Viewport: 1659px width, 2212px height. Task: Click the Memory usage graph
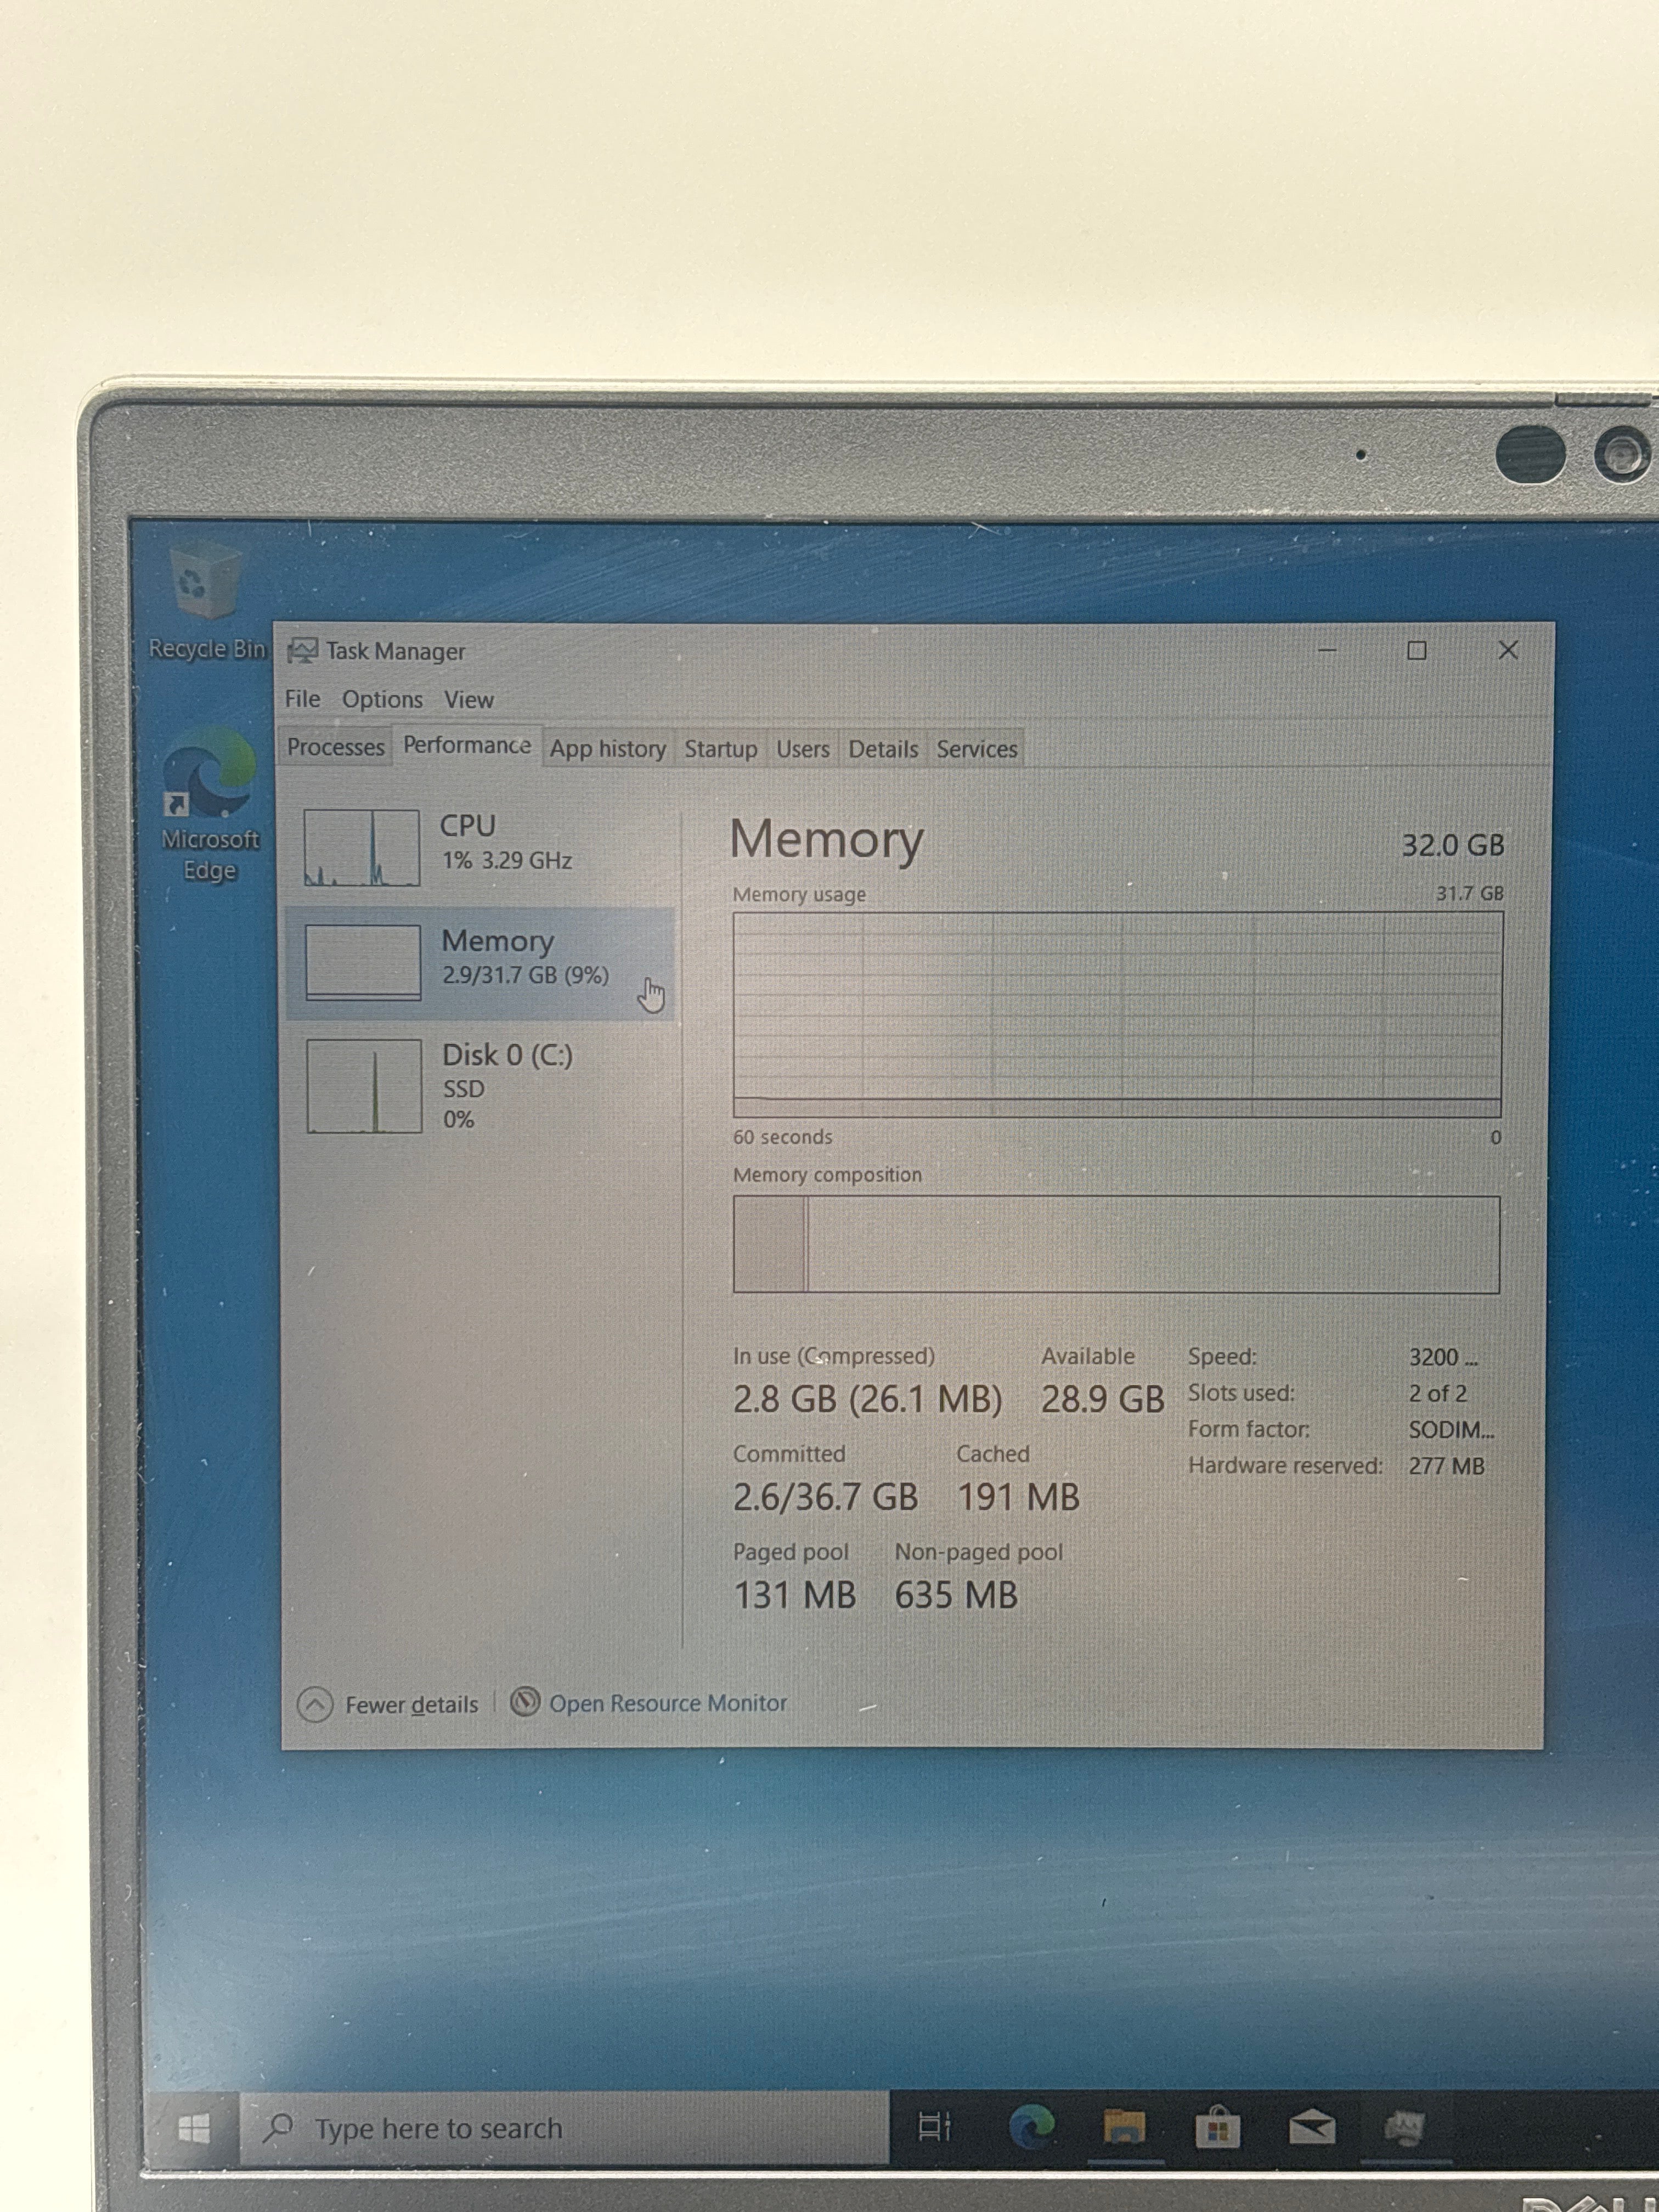[1117, 1015]
